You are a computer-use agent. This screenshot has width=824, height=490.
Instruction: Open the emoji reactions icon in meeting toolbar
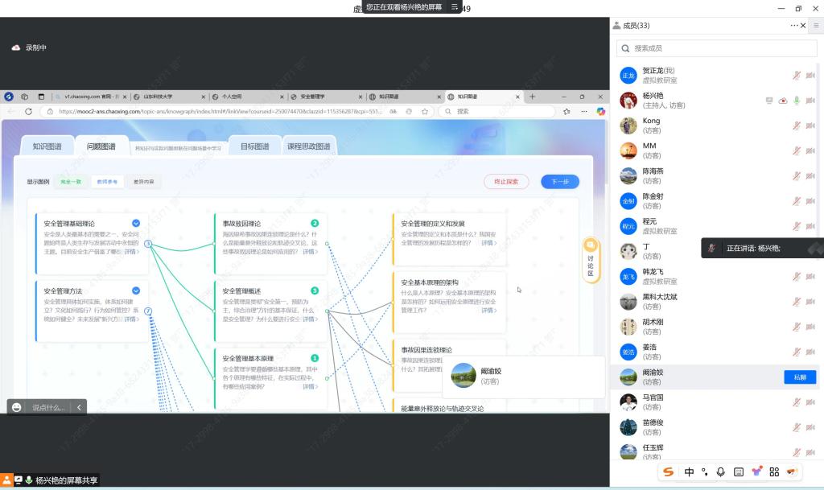[x=757, y=472]
